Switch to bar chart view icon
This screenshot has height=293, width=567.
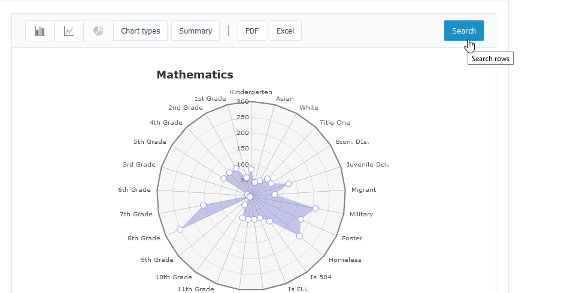click(x=40, y=31)
